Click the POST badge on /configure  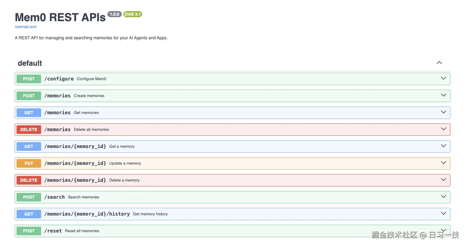coord(29,79)
